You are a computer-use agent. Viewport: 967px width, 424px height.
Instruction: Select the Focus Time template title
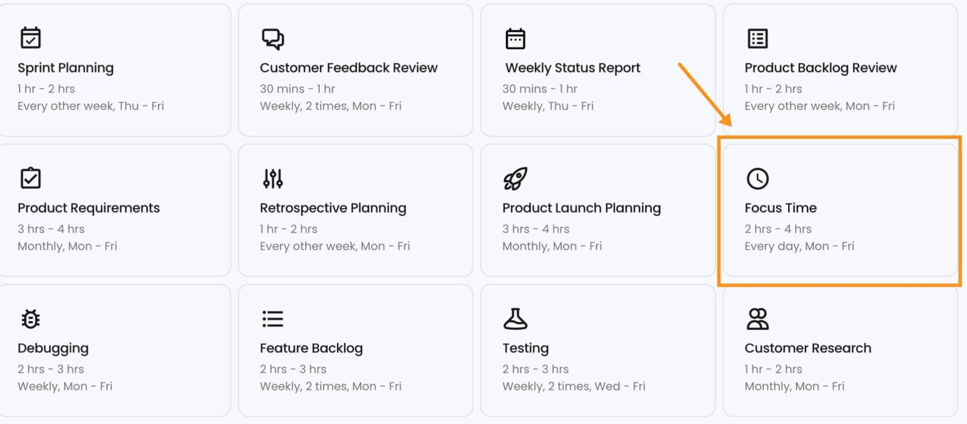pos(780,208)
